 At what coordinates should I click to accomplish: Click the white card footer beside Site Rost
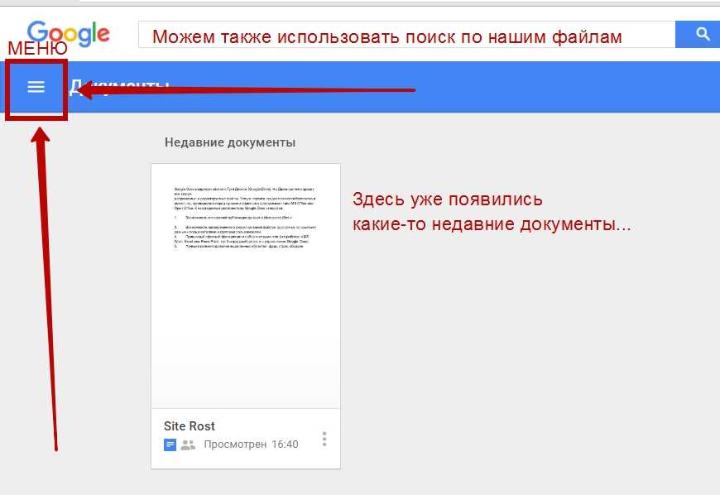[x=265, y=426]
